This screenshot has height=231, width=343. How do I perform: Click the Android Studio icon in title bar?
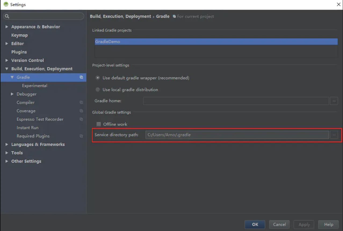[6, 4]
